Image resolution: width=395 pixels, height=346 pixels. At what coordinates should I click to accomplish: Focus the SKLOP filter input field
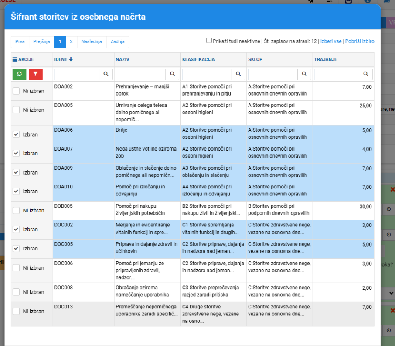(x=273, y=74)
